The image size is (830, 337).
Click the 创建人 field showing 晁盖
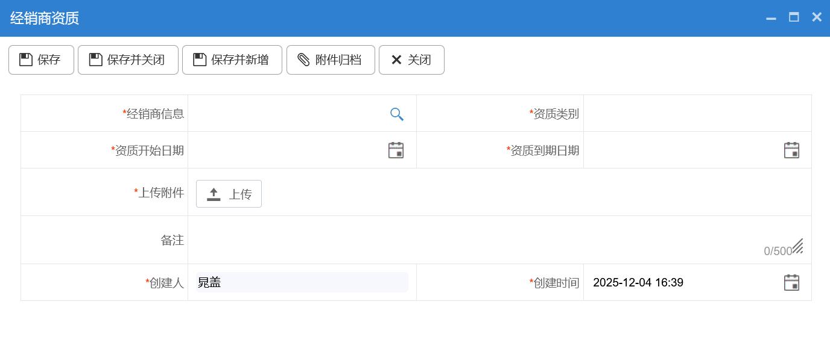click(302, 282)
